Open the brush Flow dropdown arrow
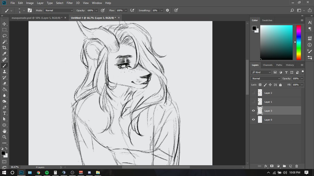The width and height of the screenshot is (314, 176). 126,10
